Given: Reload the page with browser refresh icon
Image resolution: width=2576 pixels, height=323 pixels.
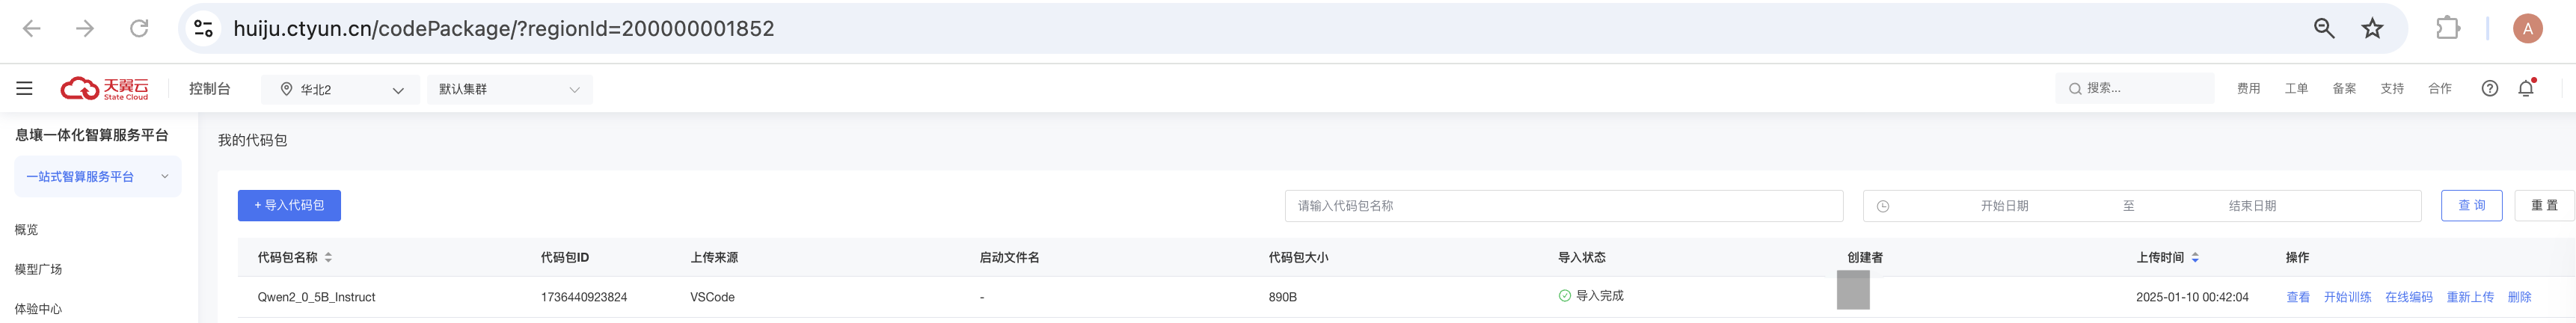Looking at the screenshot, I should click(139, 28).
